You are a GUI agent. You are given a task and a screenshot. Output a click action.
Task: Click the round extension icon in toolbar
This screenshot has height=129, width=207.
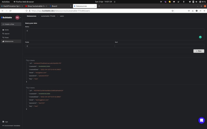point(196,11)
